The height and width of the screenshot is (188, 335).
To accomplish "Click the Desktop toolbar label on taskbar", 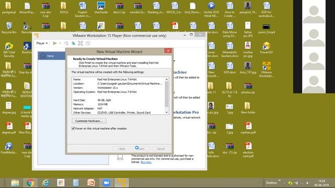I will point(271,183).
